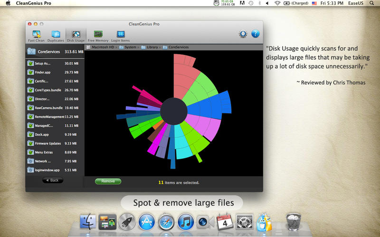
Task: Go to System in breadcrumb path
Action: (128, 47)
